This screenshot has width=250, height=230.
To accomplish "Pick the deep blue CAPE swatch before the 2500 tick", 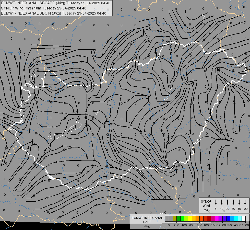I will click(x=228, y=219).
